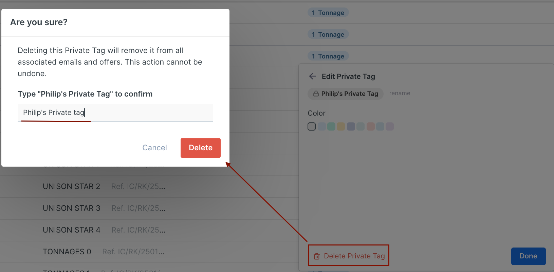554x272 pixels.
Task: Select the UNISON STAR 4 entry
Action: tap(71, 230)
